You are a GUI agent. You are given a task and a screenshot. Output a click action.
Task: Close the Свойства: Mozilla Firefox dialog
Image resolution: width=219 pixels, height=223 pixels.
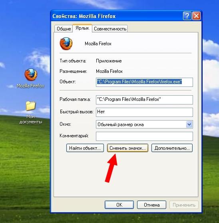(x=197, y=16)
